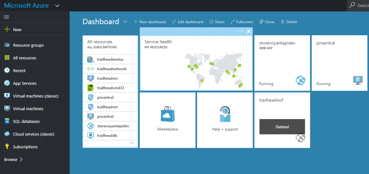Expand the Microsoft Azure header dropdown

(57, 5)
